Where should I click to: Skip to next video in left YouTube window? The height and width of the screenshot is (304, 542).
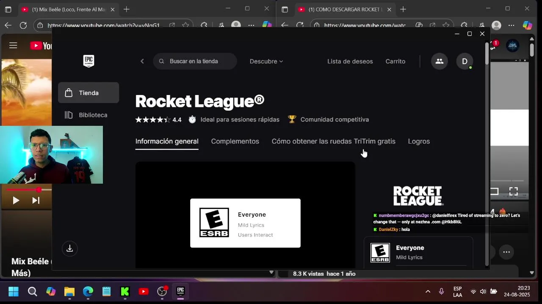[x=36, y=201]
